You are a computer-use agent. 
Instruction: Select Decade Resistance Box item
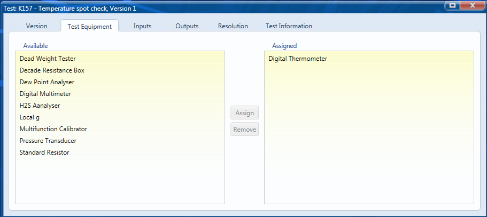pyautogui.click(x=120, y=70)
